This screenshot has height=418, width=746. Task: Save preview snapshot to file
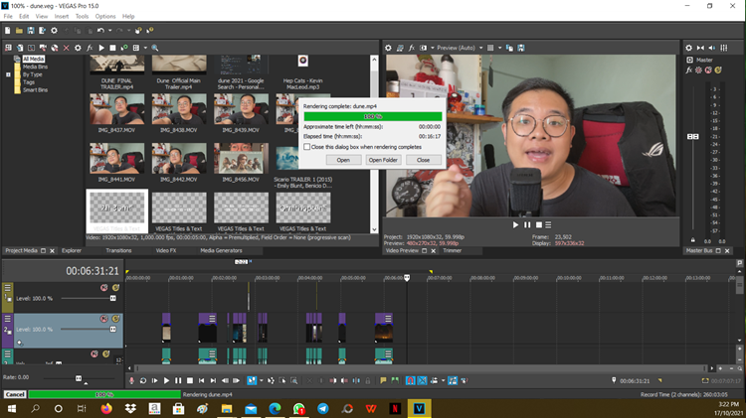[521, 48]
